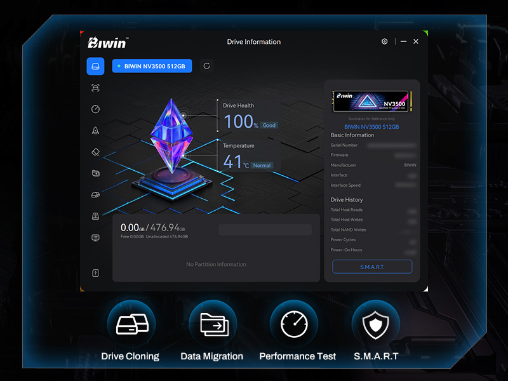Click the 'Total Host Writes' row label
The image size is (508, 381).
(347, 219)
